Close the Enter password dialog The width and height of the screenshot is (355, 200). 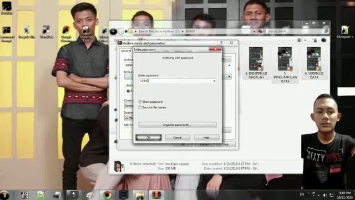pos(215,49)
